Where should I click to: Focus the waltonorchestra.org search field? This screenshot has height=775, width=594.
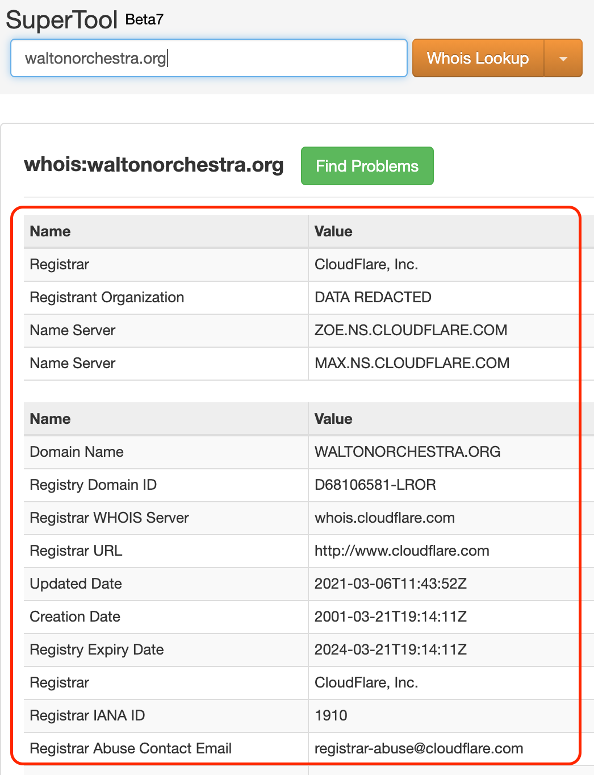pyautogui.click(x=209, y=58)
